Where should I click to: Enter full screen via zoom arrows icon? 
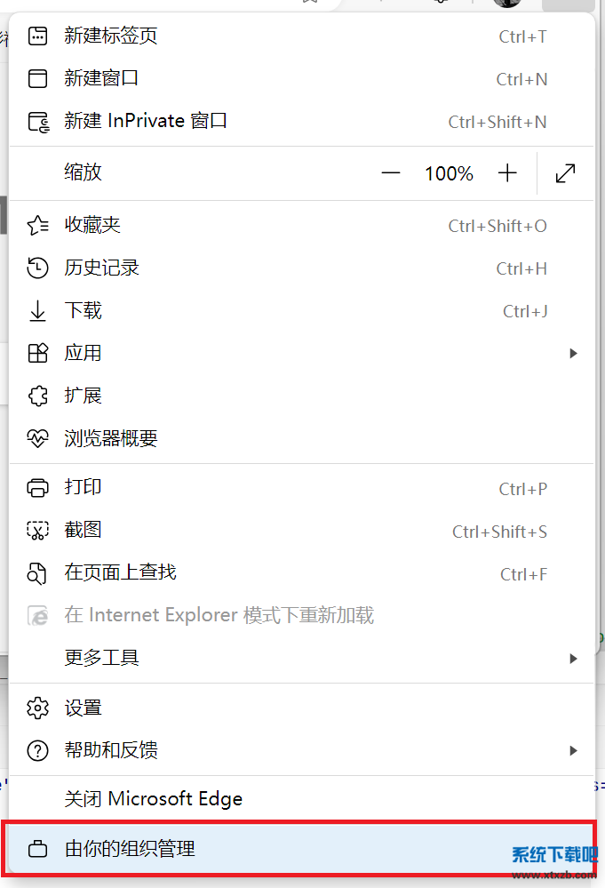[x=565, y=173]
